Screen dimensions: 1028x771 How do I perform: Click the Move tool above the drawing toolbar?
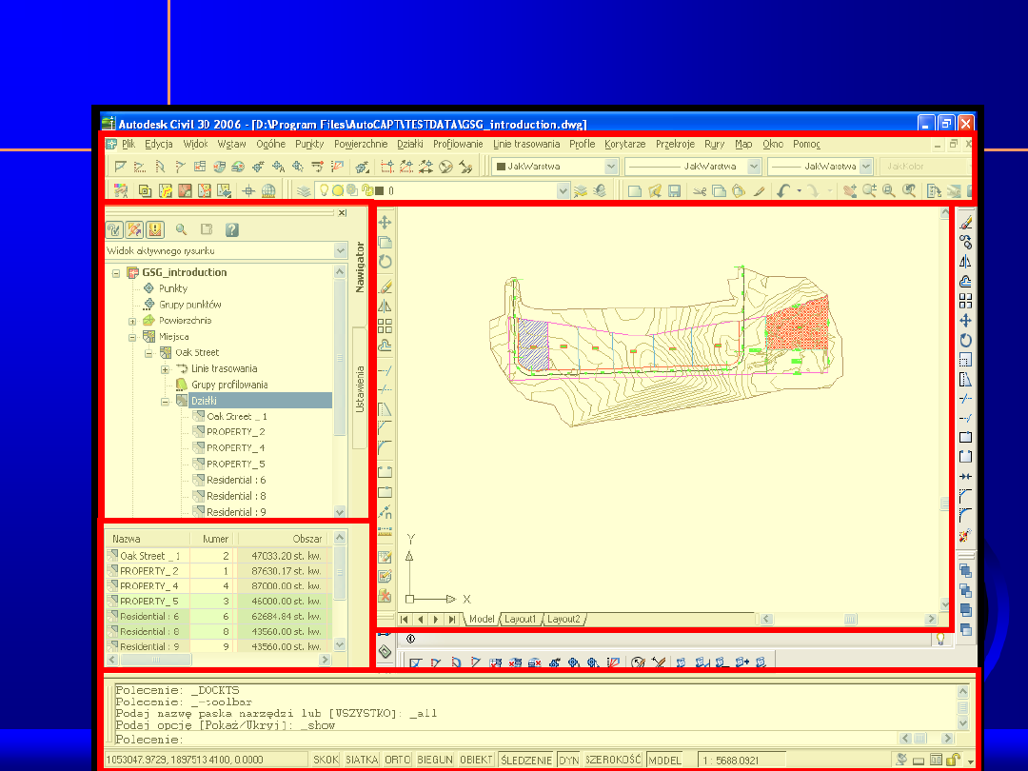(385, 222)
